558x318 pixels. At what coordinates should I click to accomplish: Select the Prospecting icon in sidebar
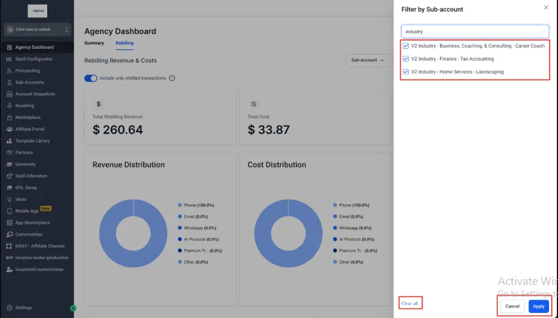[x=9, y=71]
